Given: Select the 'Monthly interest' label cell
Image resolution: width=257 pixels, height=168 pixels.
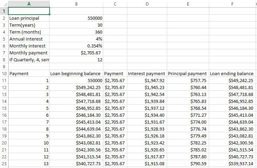Looking at the screenshot, I should (29, 46).
